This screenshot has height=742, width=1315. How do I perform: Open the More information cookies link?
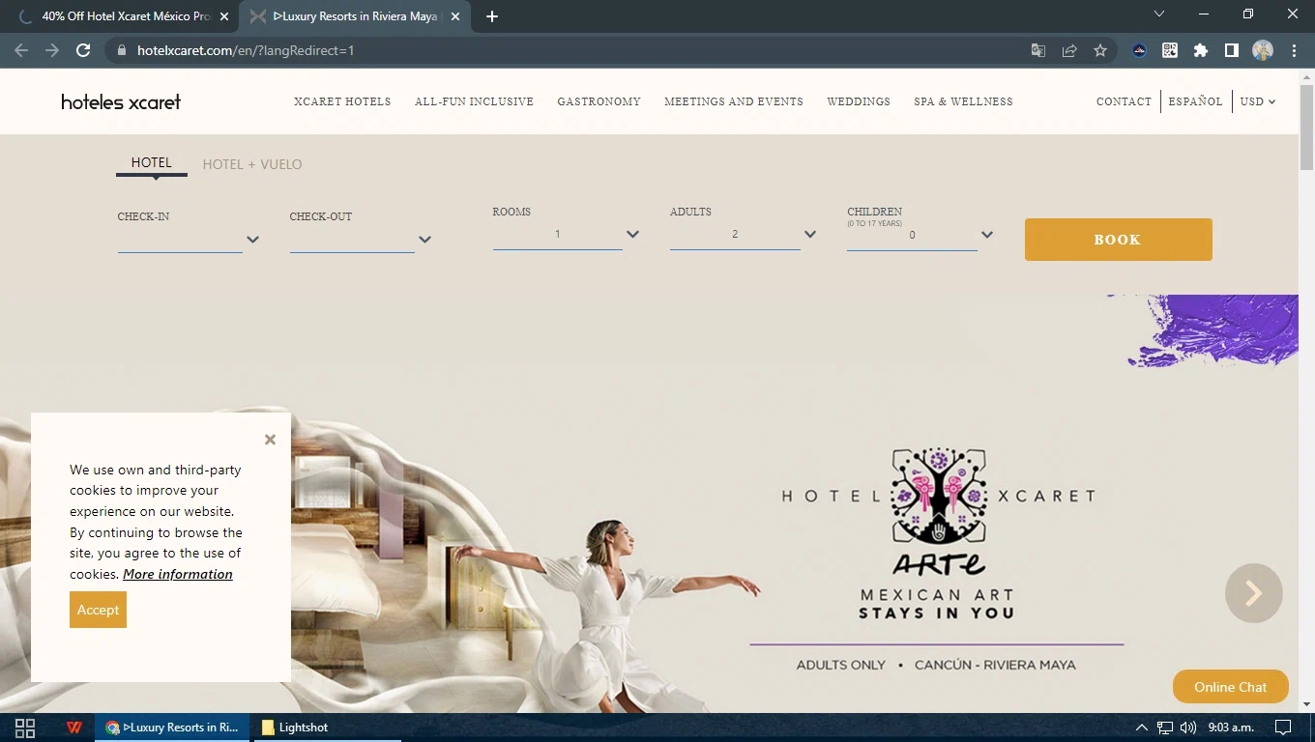178,574
